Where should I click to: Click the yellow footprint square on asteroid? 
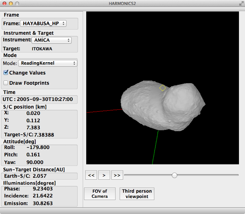163,88
